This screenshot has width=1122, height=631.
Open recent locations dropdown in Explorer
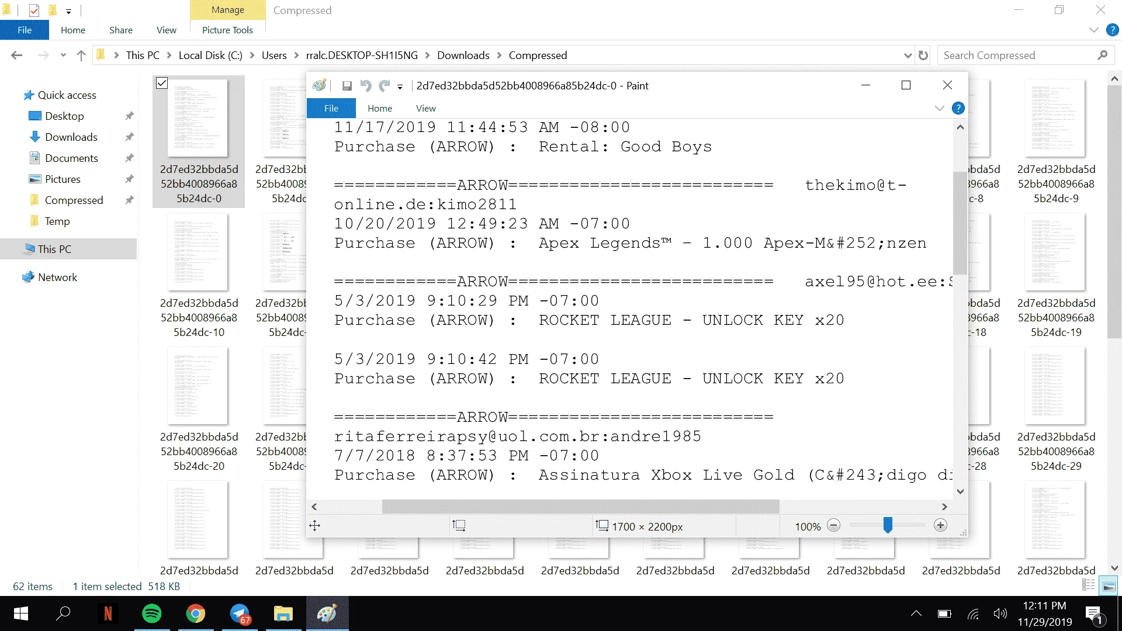63,56
